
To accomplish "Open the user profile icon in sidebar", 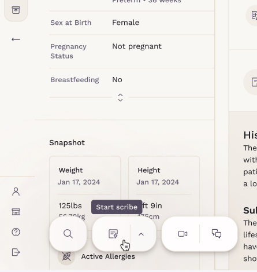I will pyautogui.click(x=16, y=192).
